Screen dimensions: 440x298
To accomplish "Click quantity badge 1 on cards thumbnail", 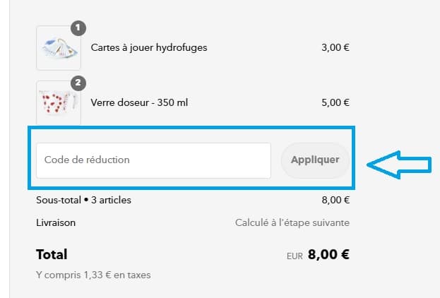I will click(x=78, y=29).
